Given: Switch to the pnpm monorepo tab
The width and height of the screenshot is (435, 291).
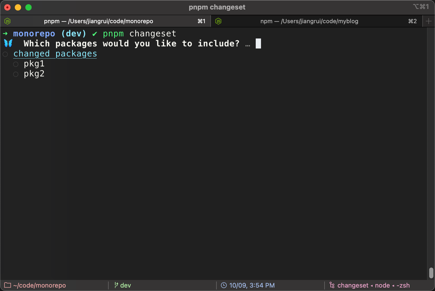Looking at the screenshot, I should 105,21.
